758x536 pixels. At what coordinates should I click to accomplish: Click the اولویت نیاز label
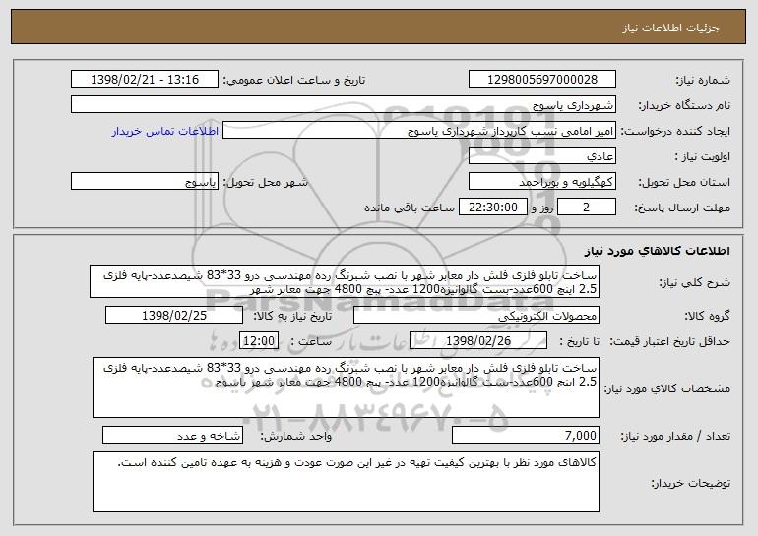click(x=703, y=156)
